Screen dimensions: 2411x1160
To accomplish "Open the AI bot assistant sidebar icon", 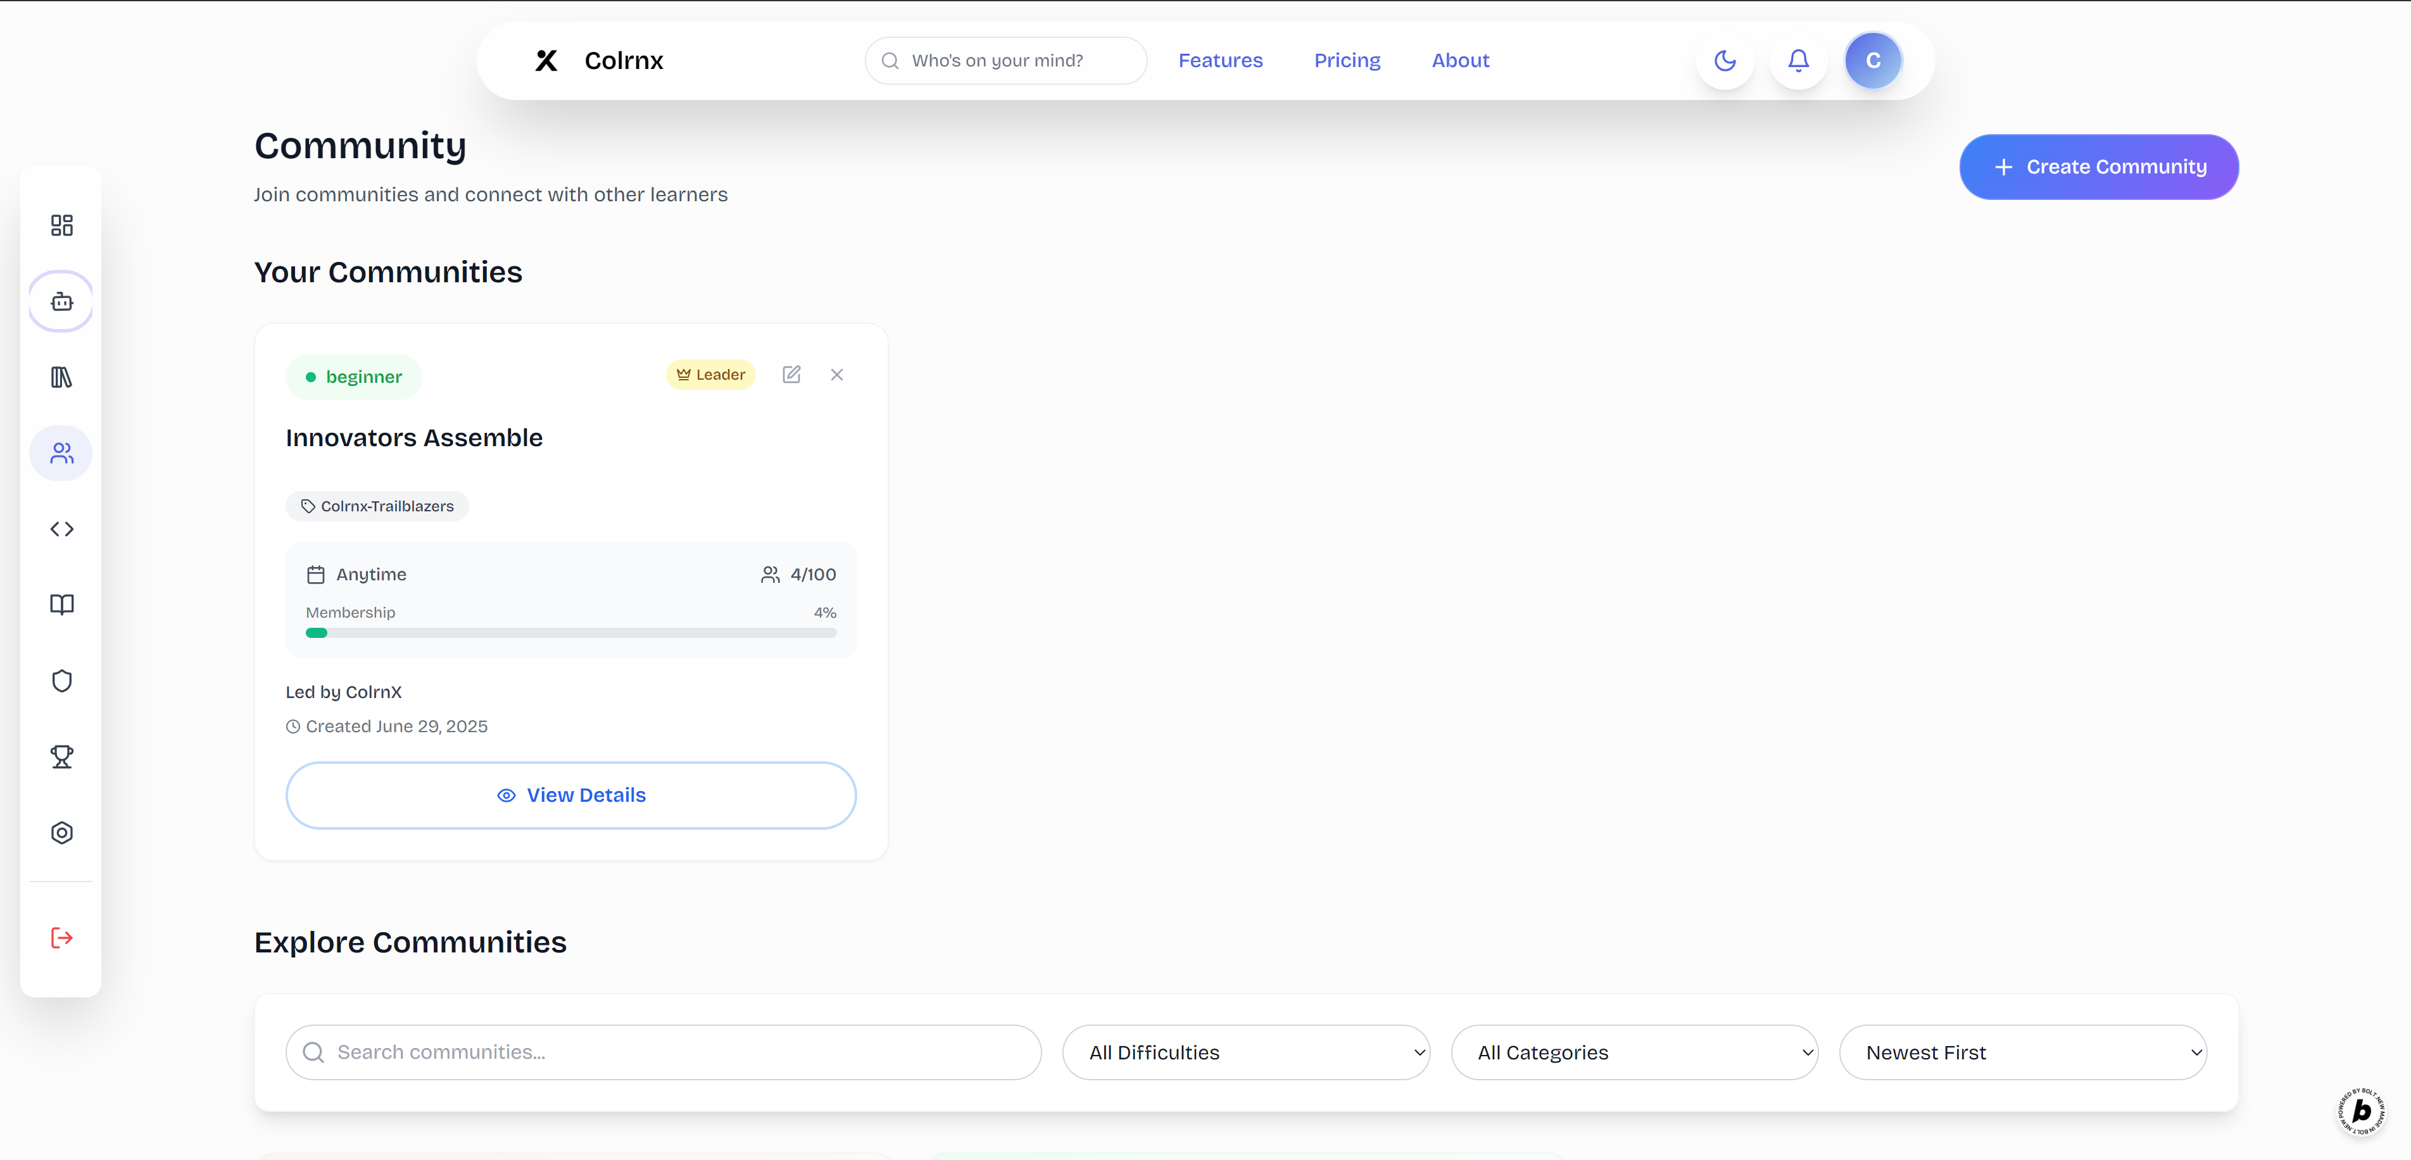I will pos(62,301).
